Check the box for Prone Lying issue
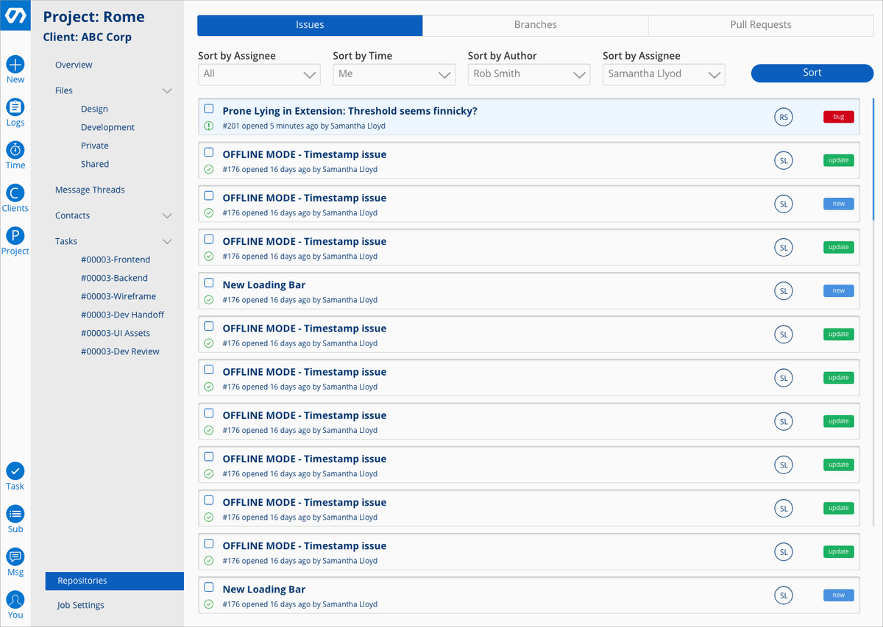 click(x=209, y=109)
